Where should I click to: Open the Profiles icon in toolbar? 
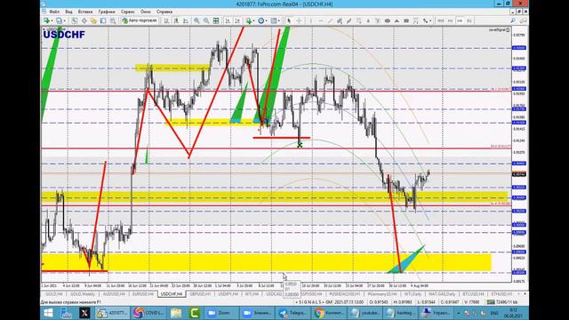tap(59, 20)
